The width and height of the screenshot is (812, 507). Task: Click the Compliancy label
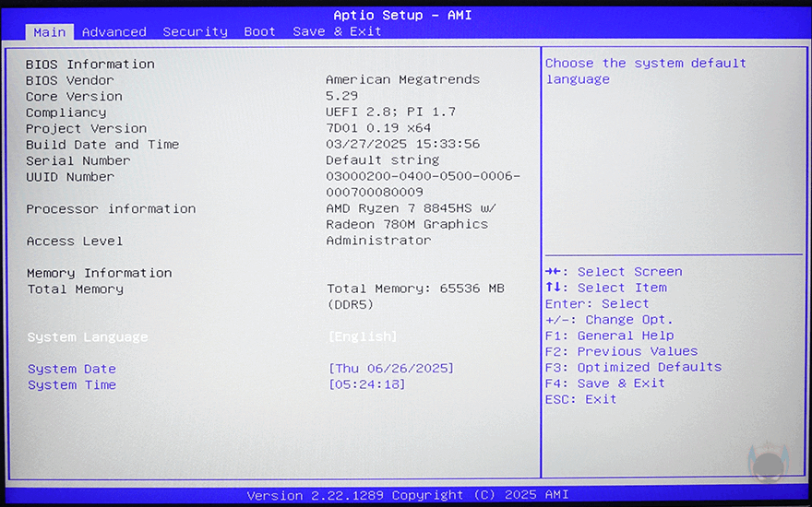(66, 112)
